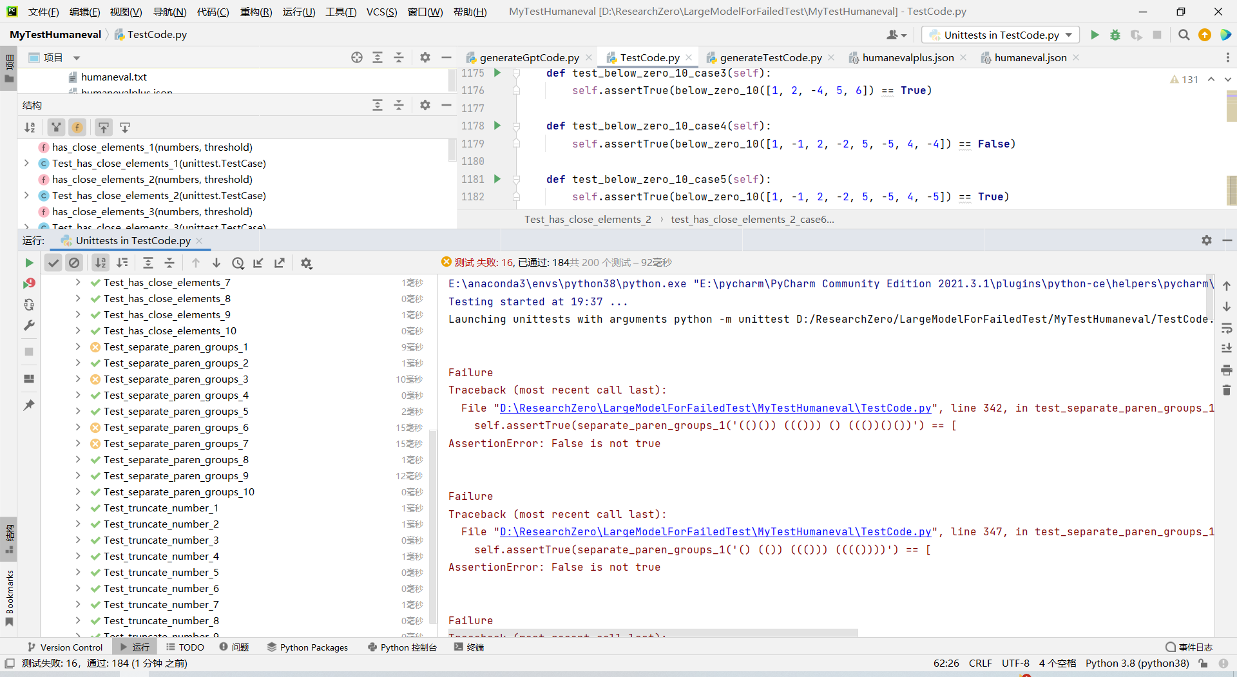The image size is (1237, 677).
Task: Toggle orange Show Fields filter in Structure
Action: point(77,128)
